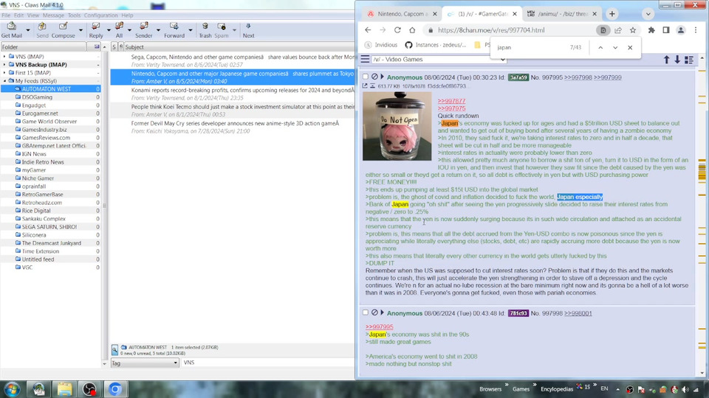Tick checkbox for post No. 997998
The image size is (709, 398).
tap(366, 313)
